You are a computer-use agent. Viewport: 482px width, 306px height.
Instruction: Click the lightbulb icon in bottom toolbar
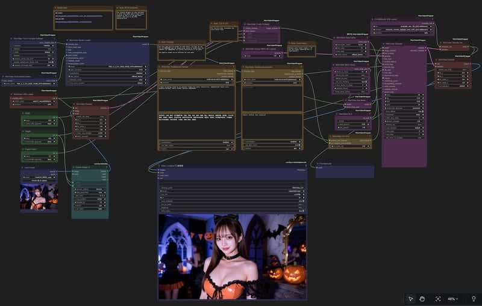point(474,299)
